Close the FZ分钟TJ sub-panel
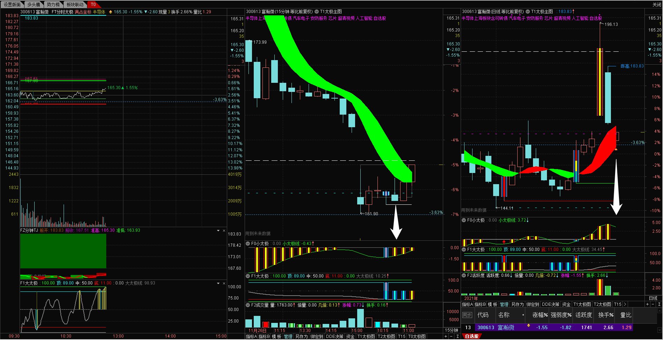The image size is (663, 340). (224, 231)
